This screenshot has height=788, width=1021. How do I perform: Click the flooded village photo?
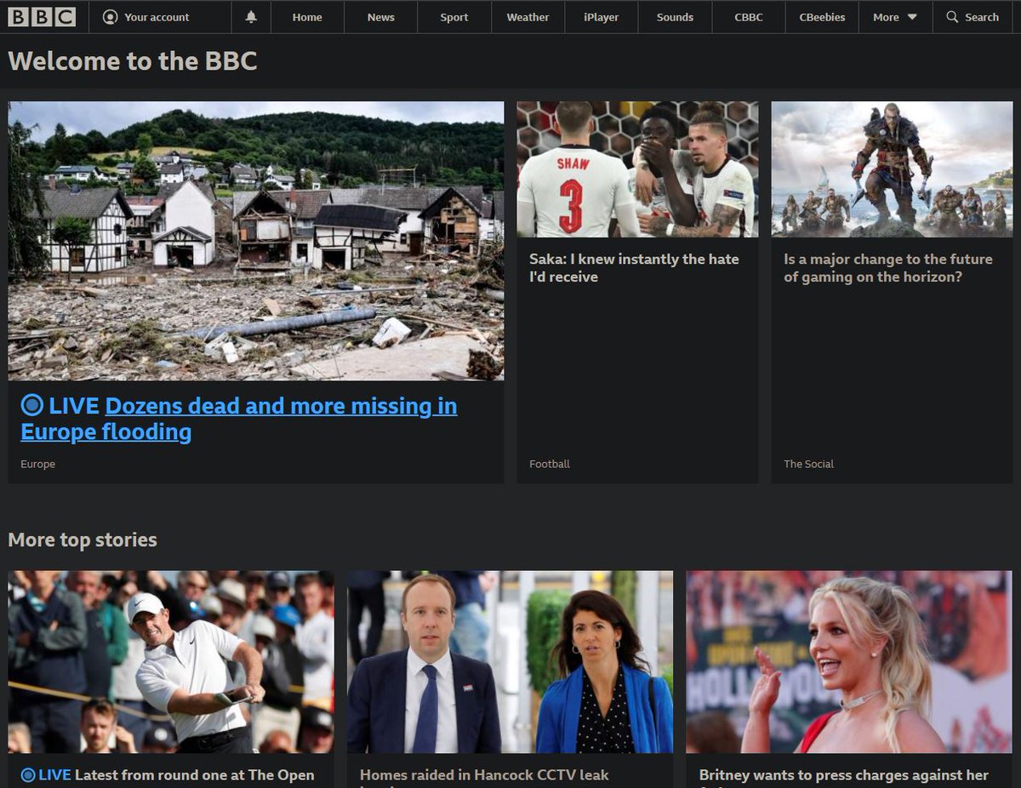(256, 241)
